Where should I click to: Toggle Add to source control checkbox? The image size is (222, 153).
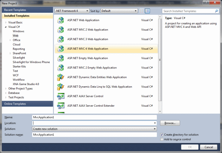click(x=162, y=139)
